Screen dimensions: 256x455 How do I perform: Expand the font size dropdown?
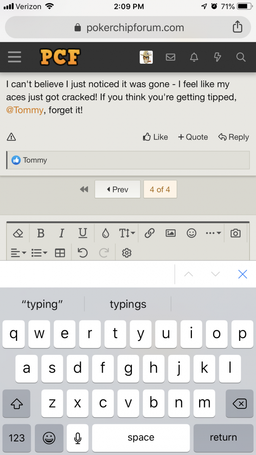click(x=127, y=233)
